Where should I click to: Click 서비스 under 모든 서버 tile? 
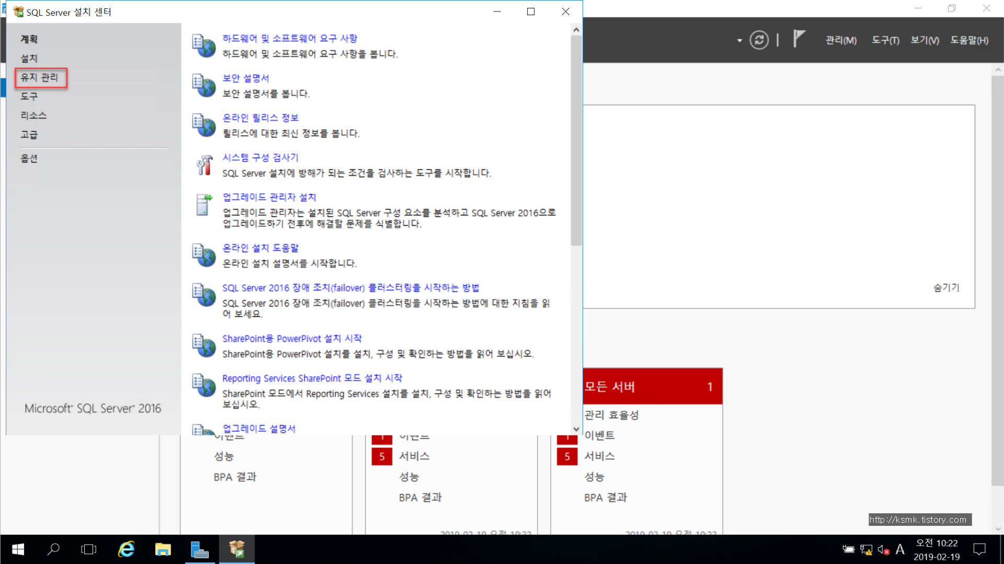(599, 456)
